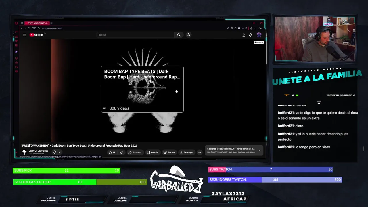Click the SIINTEE last subscriber name
The height and width of the screenshot is (207, 368).
72,199
